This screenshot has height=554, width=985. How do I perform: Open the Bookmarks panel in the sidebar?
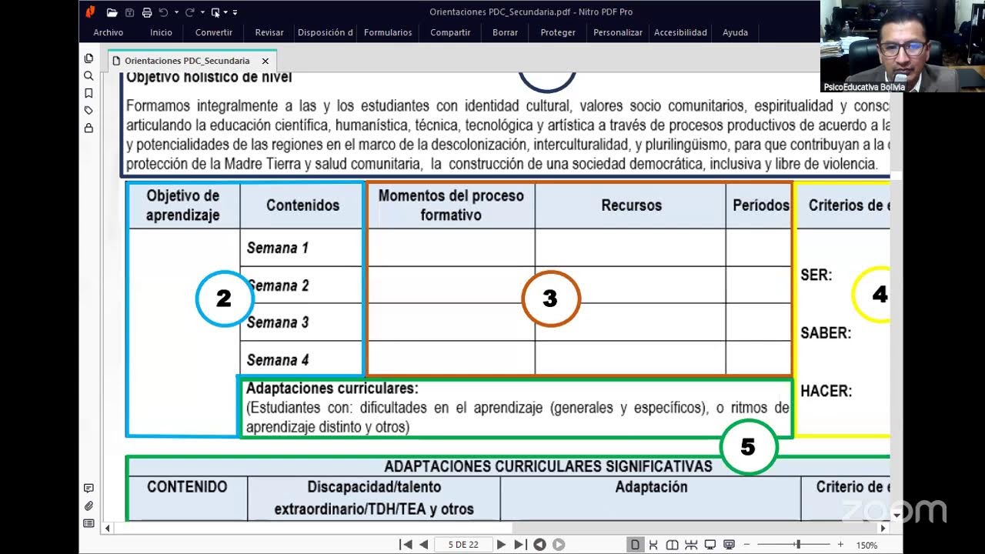point(88,93)
